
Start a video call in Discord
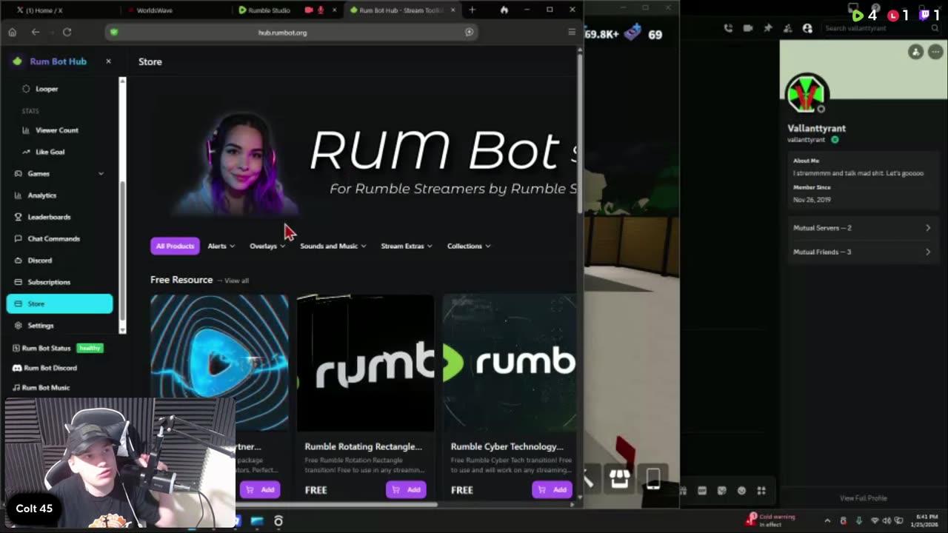(x=748, y=28)
